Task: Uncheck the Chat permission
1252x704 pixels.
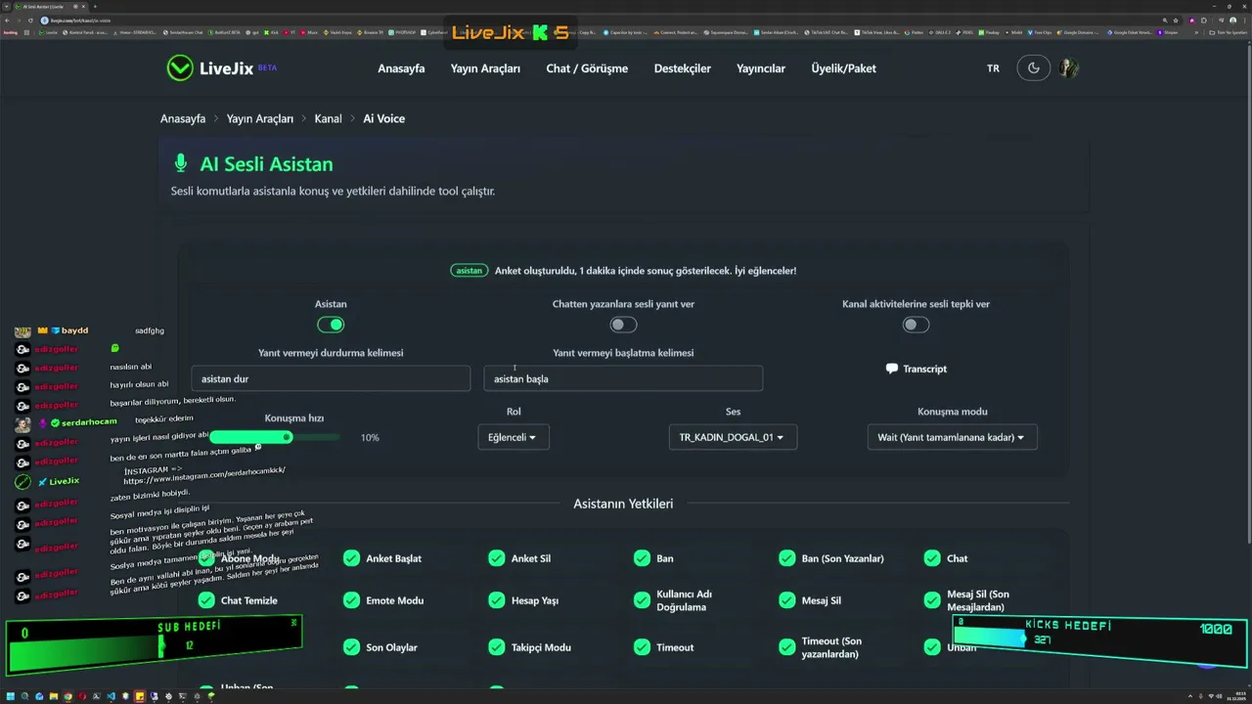Action: click(932, 558)
